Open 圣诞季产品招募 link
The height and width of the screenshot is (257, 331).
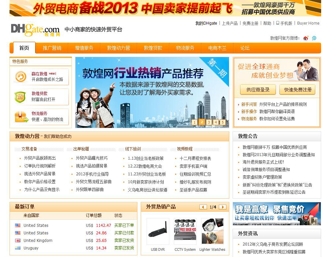pos(193,190)
